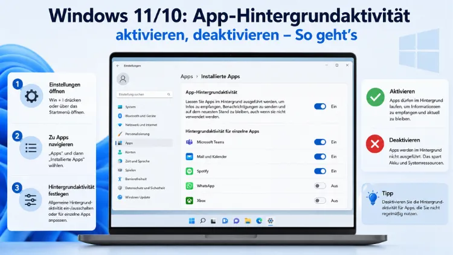
Task: Click the Barrierefreiheit accessibility icon
Action: point(120,179)
